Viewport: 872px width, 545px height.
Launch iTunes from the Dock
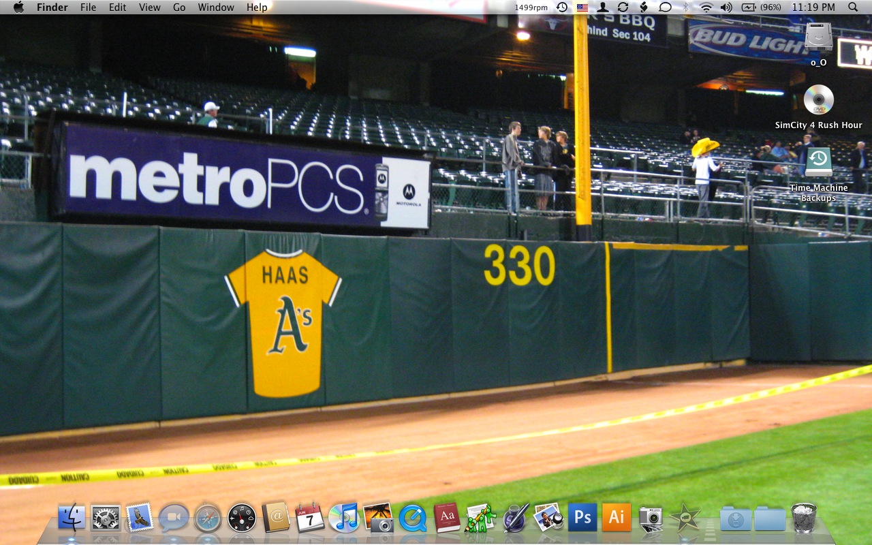pos(344,518)
